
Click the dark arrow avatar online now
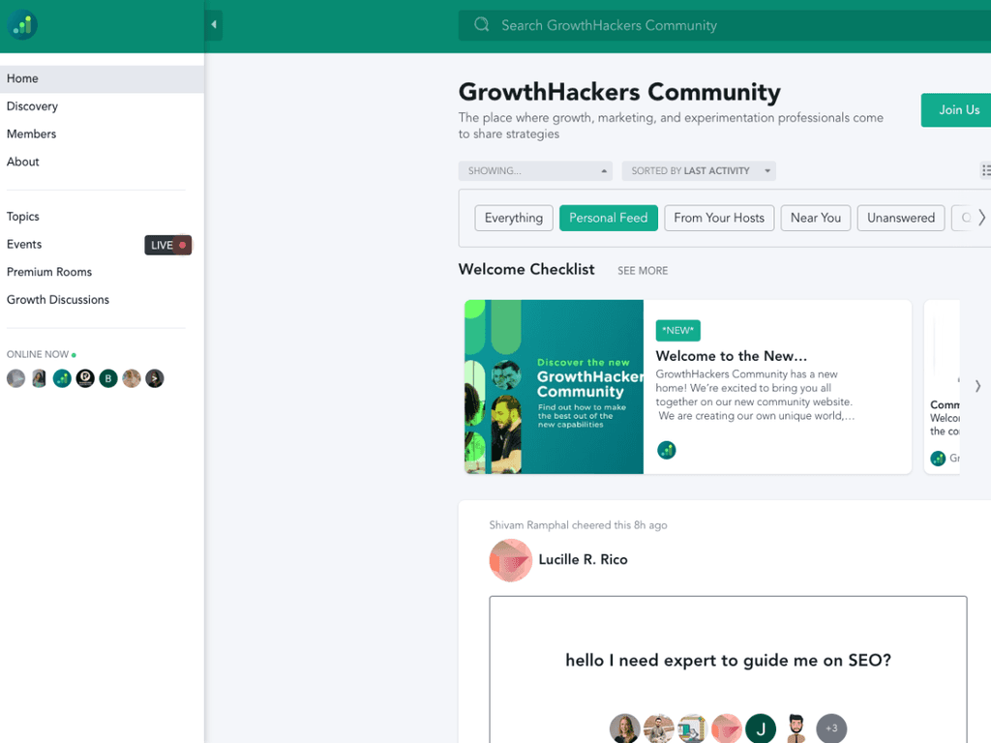pyautogui.click(x=155, y=378)
